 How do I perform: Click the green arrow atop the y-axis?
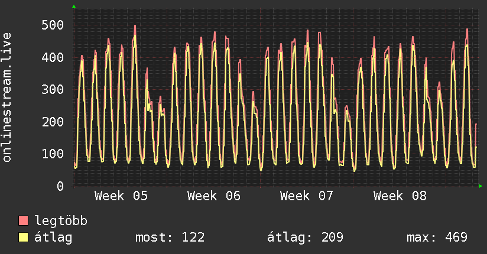(74, 6)
